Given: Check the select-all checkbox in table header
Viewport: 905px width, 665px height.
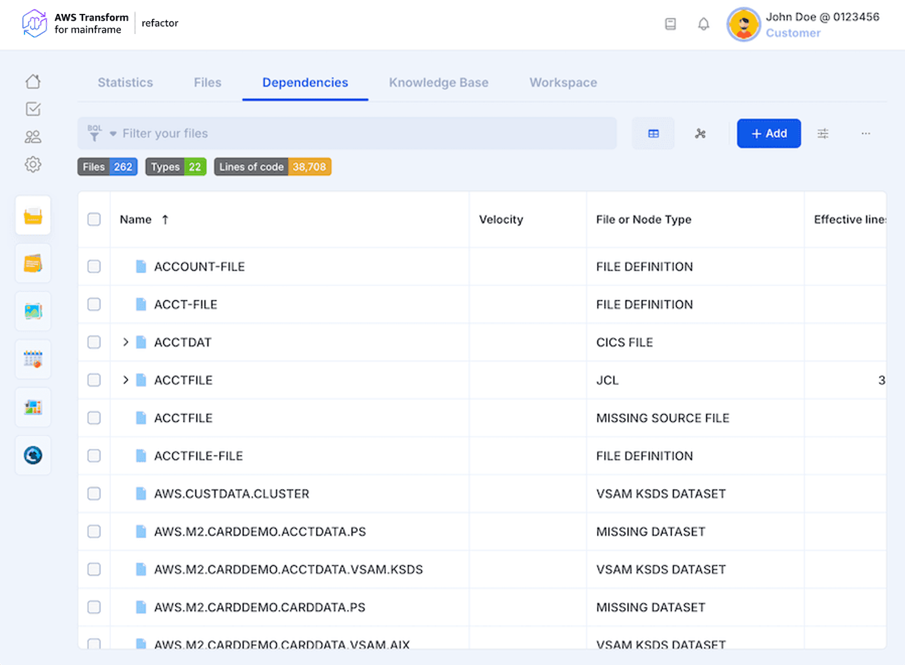Looking at the screenshot, I should (x=94, y=219).
